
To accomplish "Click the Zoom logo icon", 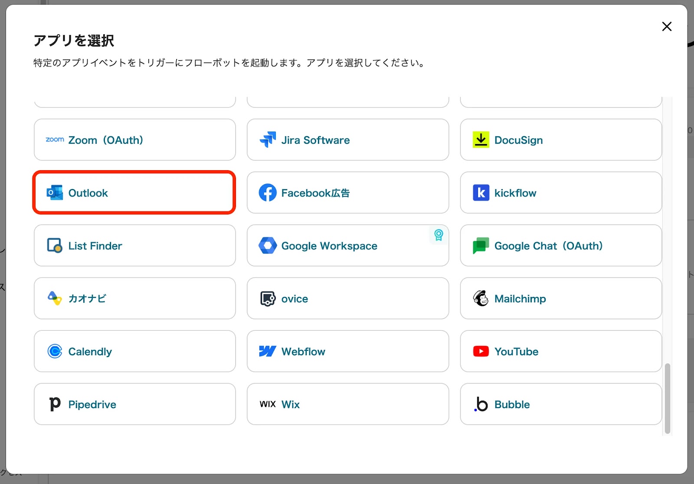I will pos(55,140).
